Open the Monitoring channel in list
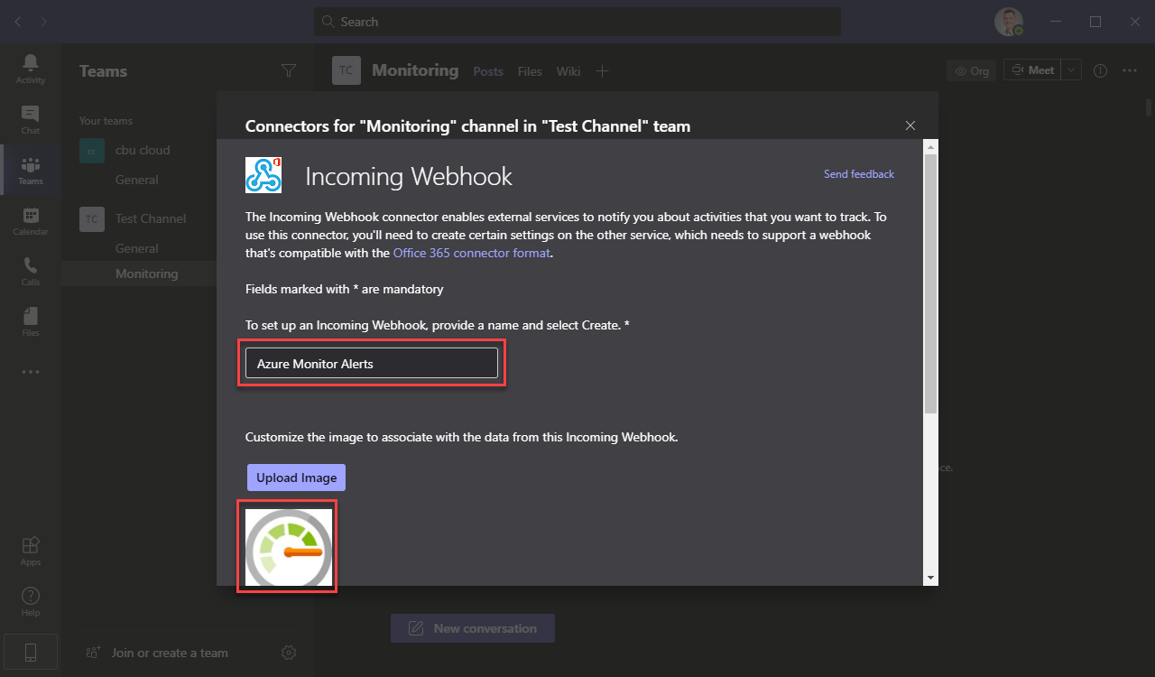 point(147,274)
